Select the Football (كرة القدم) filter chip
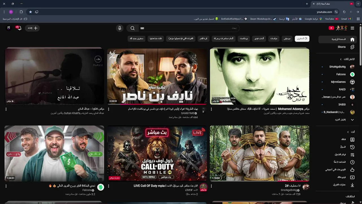The image size is (362, 204). pos(204,39)
